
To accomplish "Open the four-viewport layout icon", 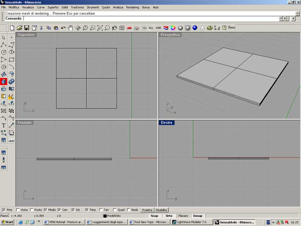I will (x=122, y=28).
